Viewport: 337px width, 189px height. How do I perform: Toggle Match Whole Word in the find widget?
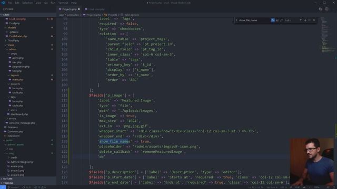point(277,20)
